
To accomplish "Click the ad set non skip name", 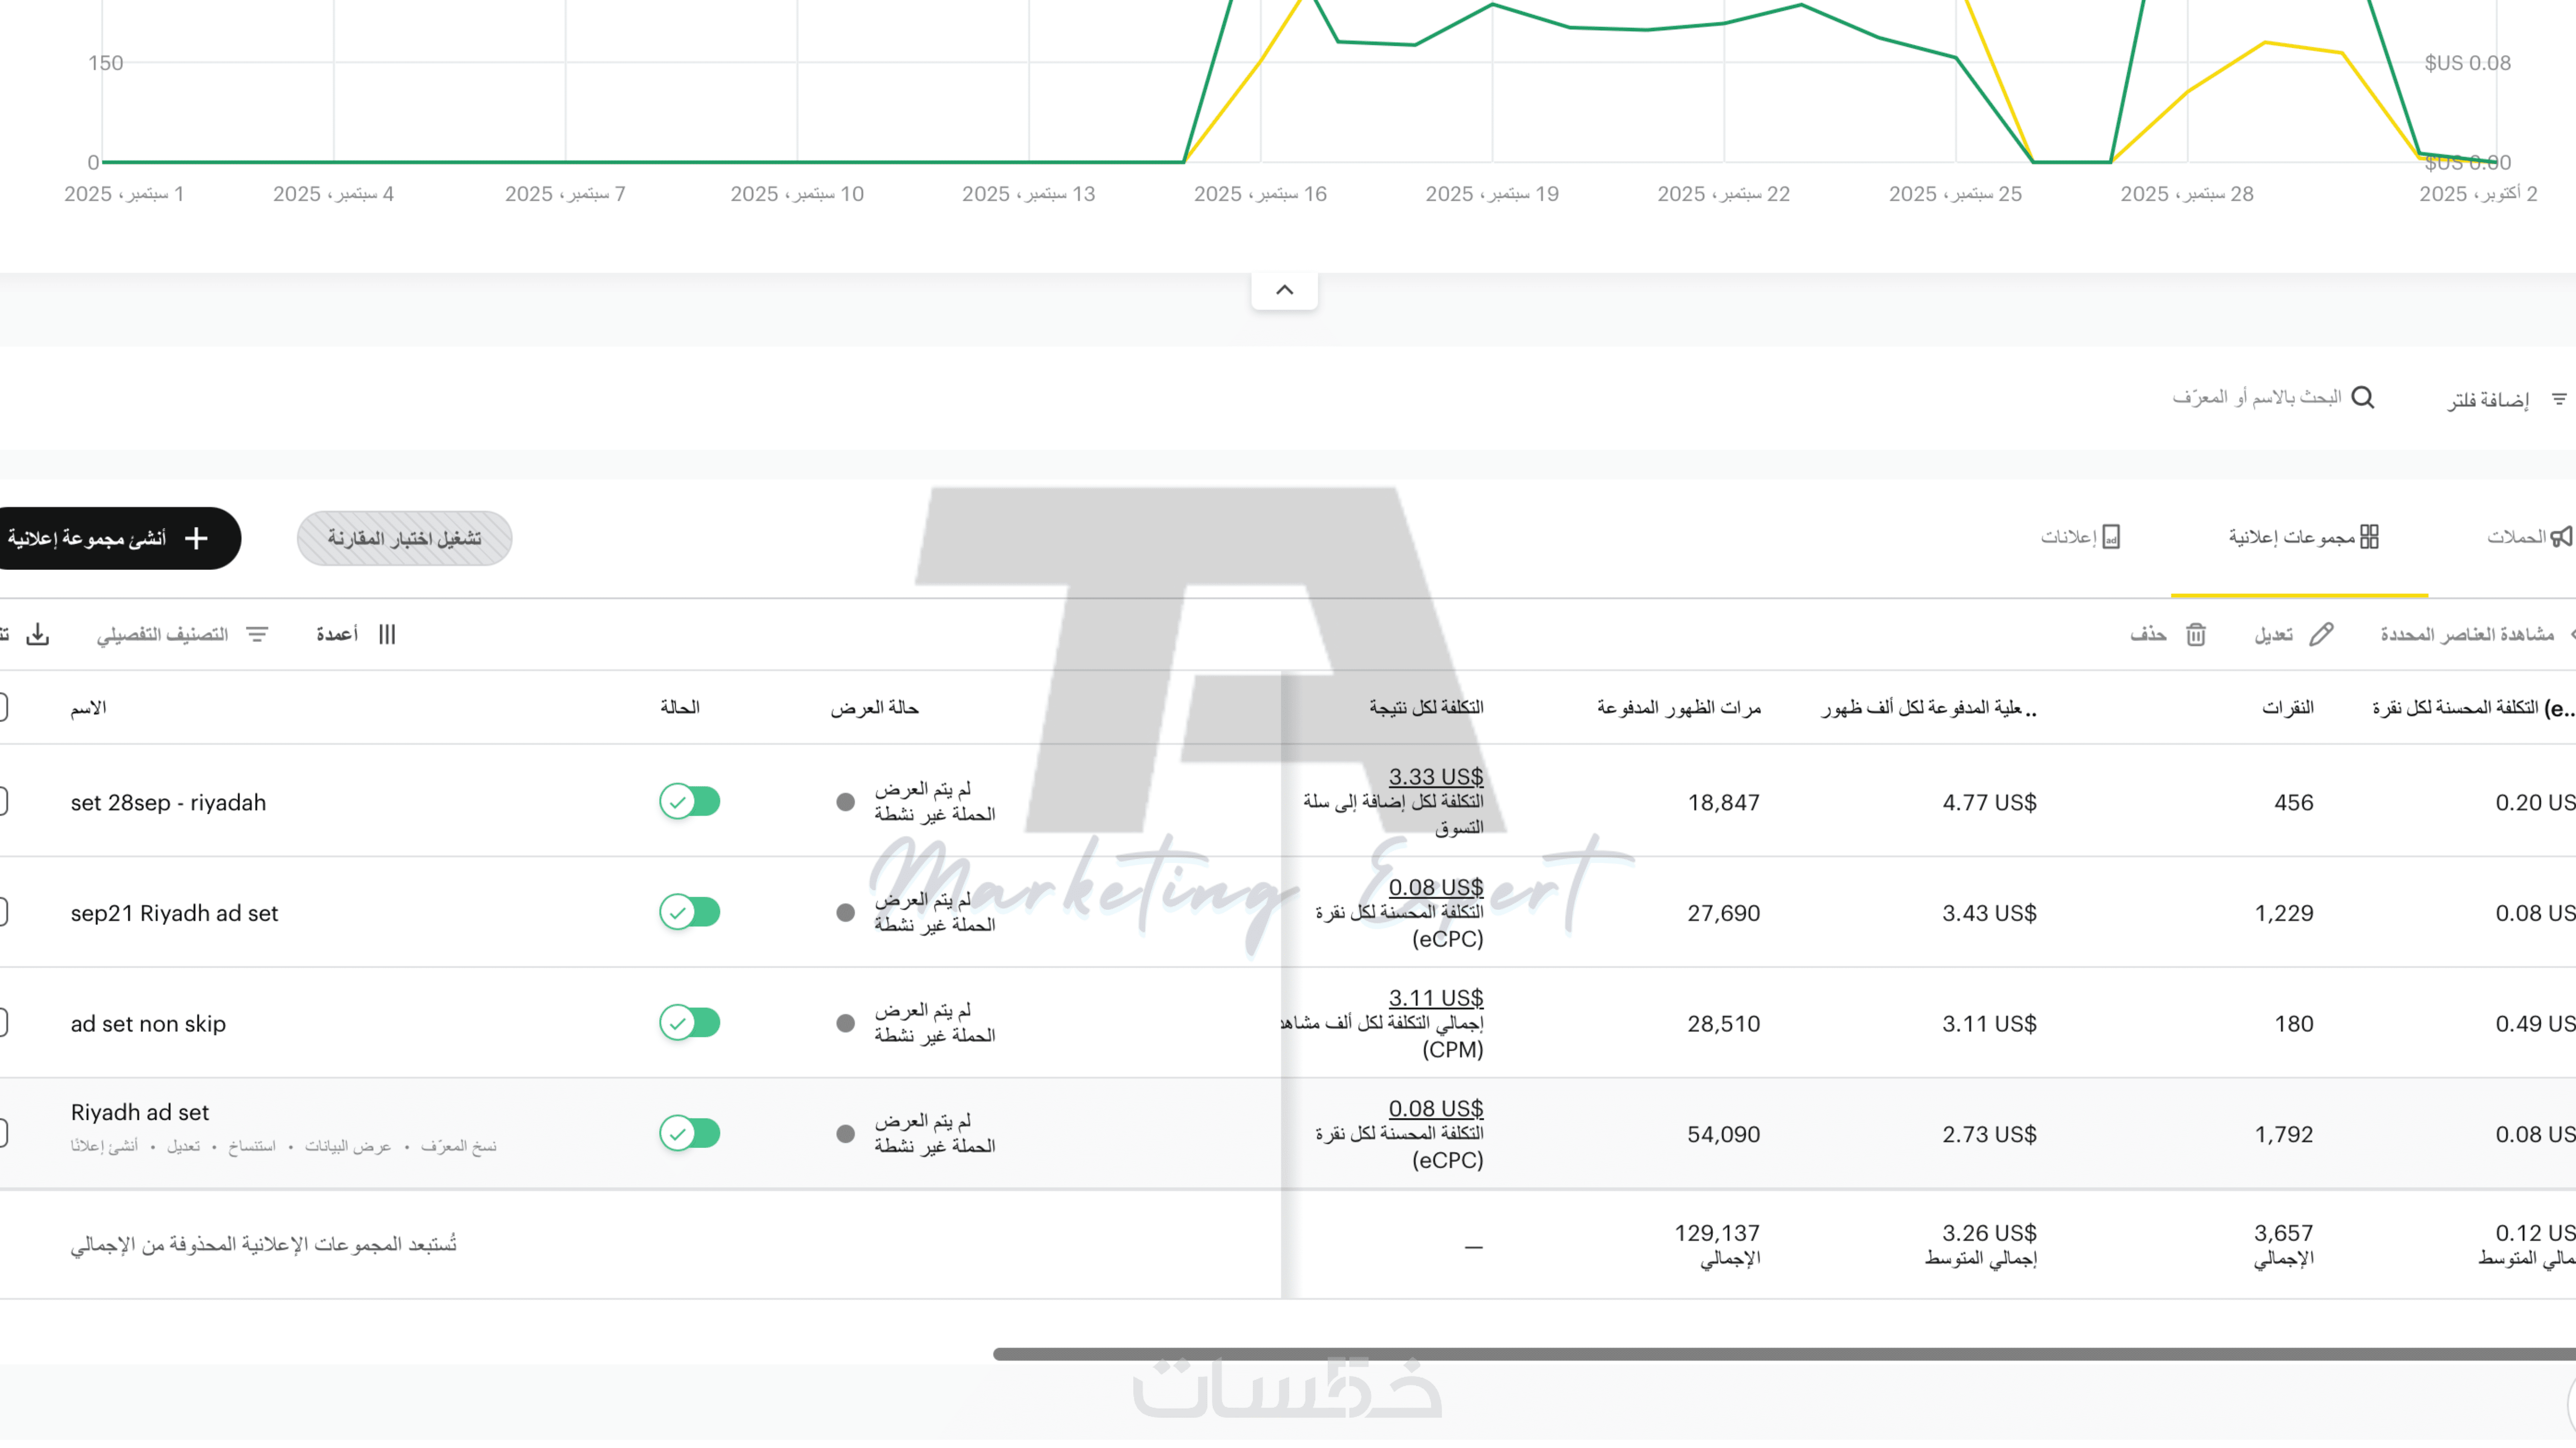I will point(148,1024).
